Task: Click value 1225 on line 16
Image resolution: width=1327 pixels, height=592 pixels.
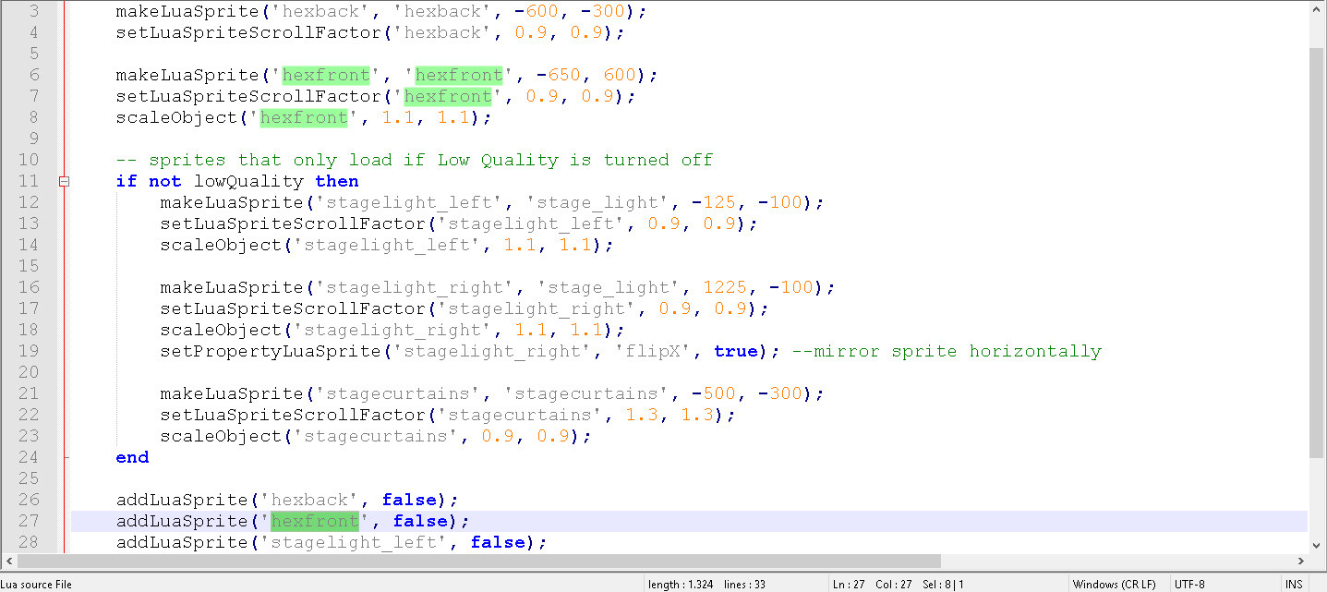Action: pyautogui.click(x=725, y=287)
